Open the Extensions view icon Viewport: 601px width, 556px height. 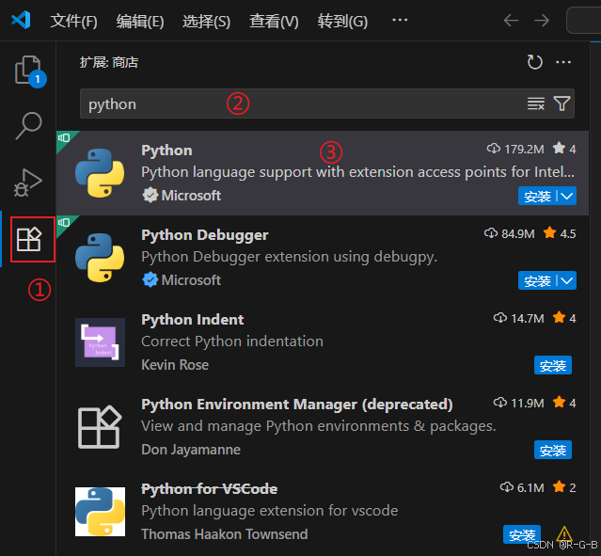(29, 239)
